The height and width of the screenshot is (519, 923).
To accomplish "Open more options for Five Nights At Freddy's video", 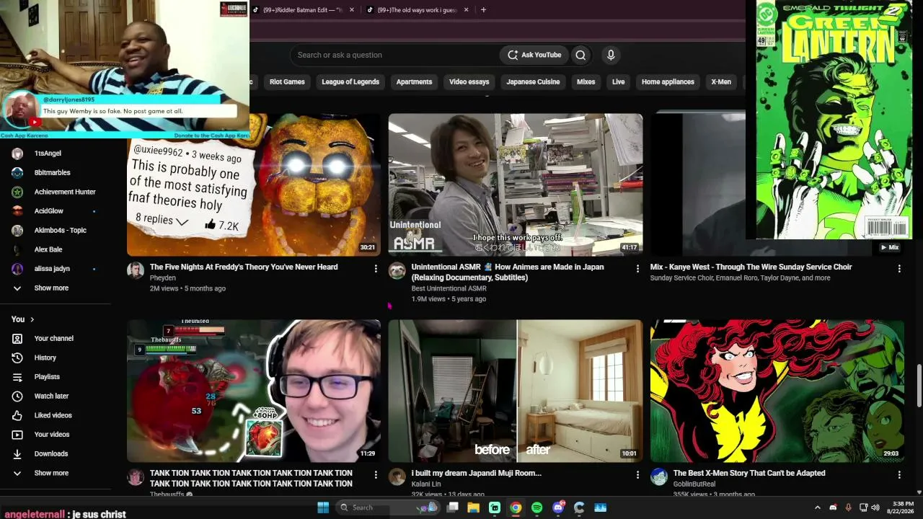I will [x=376, y=268].
